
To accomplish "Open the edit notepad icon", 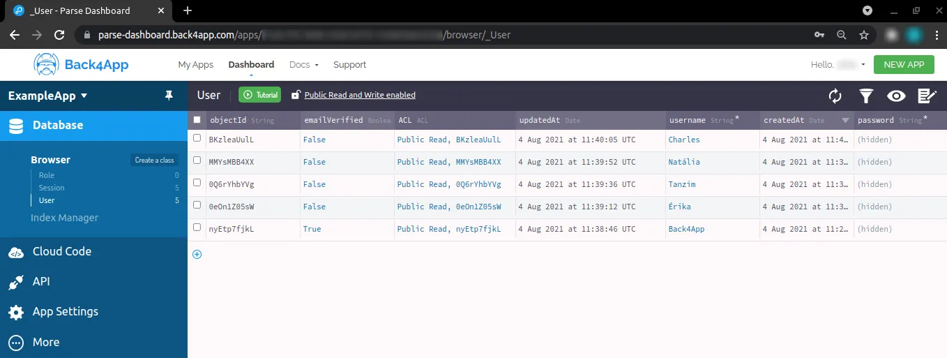I will (x=927, y=96).
